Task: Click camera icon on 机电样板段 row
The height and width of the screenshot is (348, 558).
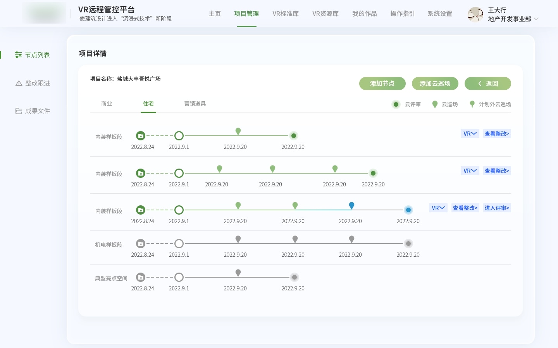Action: [141, 244]
